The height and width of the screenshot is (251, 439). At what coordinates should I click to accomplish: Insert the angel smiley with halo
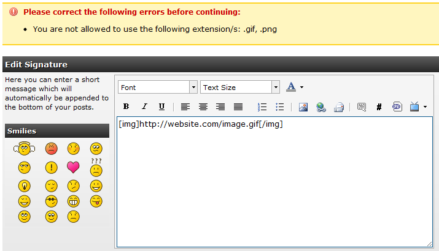click(25, 149)
